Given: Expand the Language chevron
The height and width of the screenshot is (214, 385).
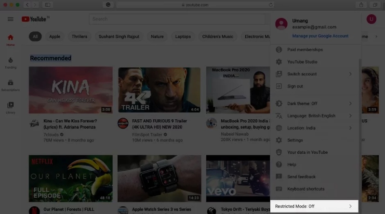Looking at the screenshot, I should tap(350, 116).
